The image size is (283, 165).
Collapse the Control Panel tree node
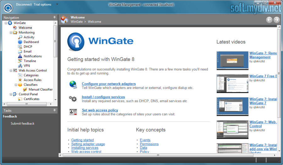pos(11,94)
